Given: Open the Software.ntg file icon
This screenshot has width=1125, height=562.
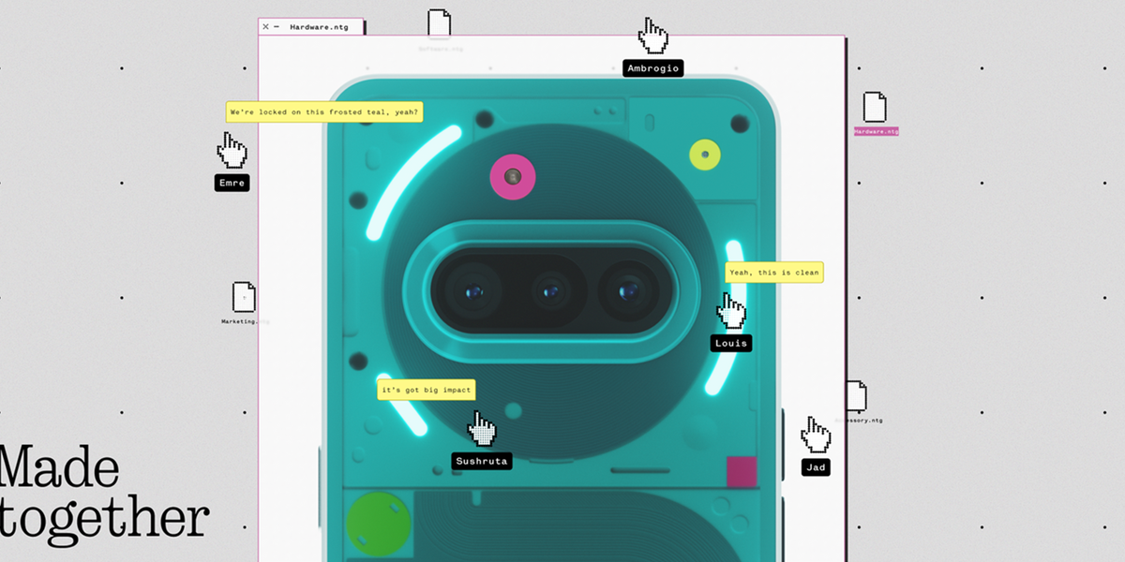Looking at the screenshot, I should coord(439,24).
